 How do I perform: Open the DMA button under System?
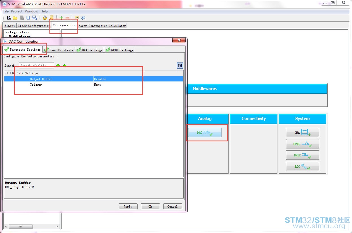click(302, 132)
